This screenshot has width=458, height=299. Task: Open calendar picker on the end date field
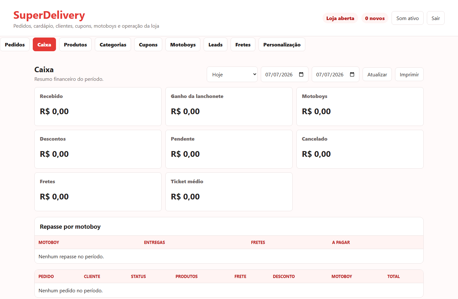coord(352,74)
